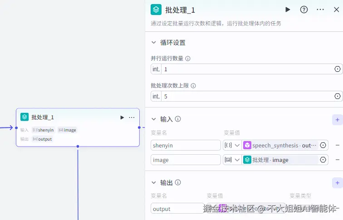Viewport: 343px width, 220px height.
Task: Select the shenyin tag on canvas node
Action: point(43,130)
